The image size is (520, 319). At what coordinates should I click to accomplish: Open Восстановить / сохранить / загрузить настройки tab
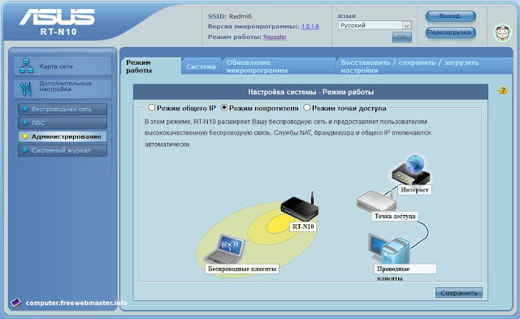tap(424, 67)
